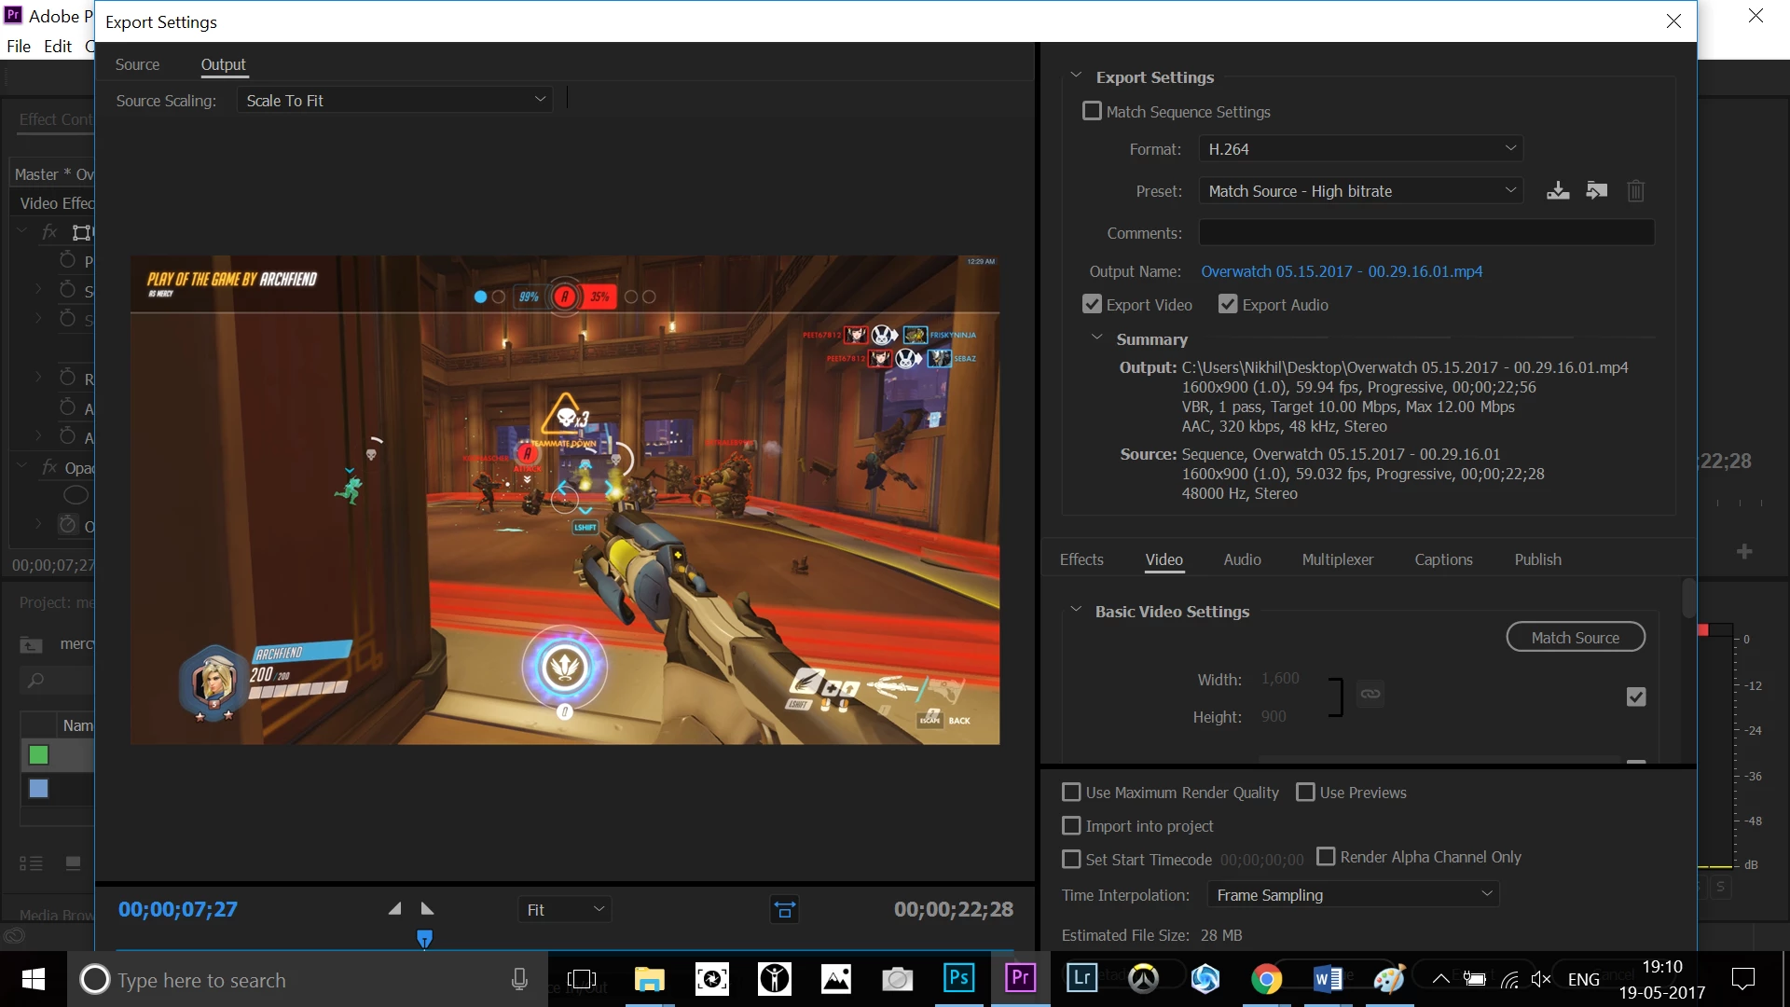
Task: Switch to the Source tab
Action: [137, 64]
